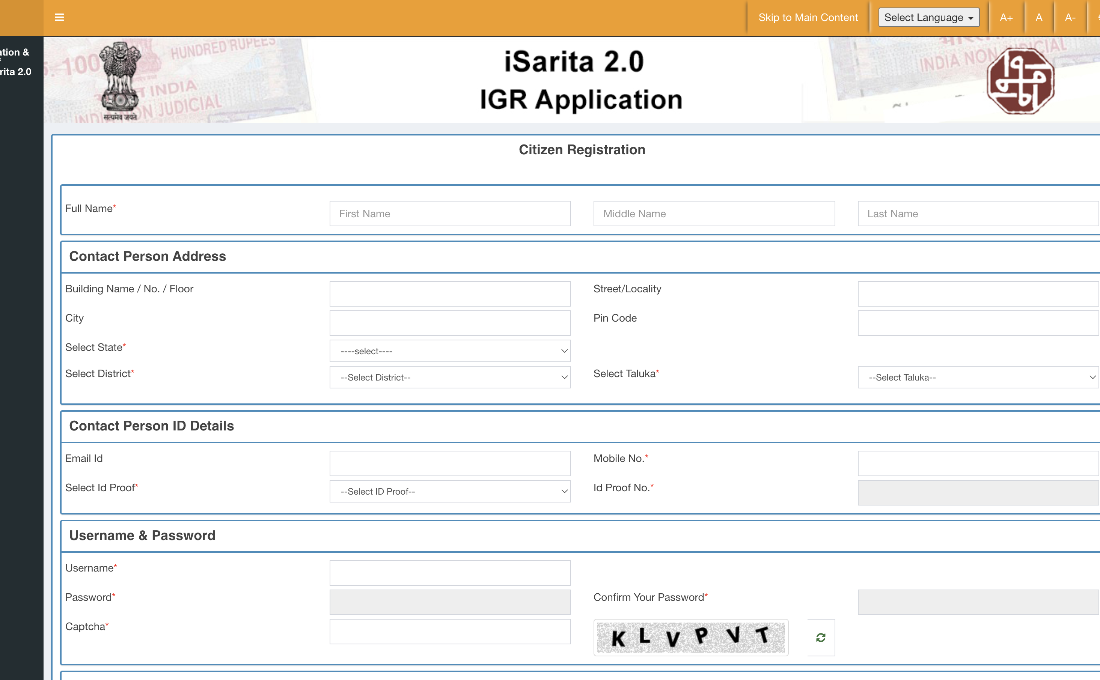Decrease font size with A-
Viewport: 1100px width, 680px height.
[x=1070, y=18]
